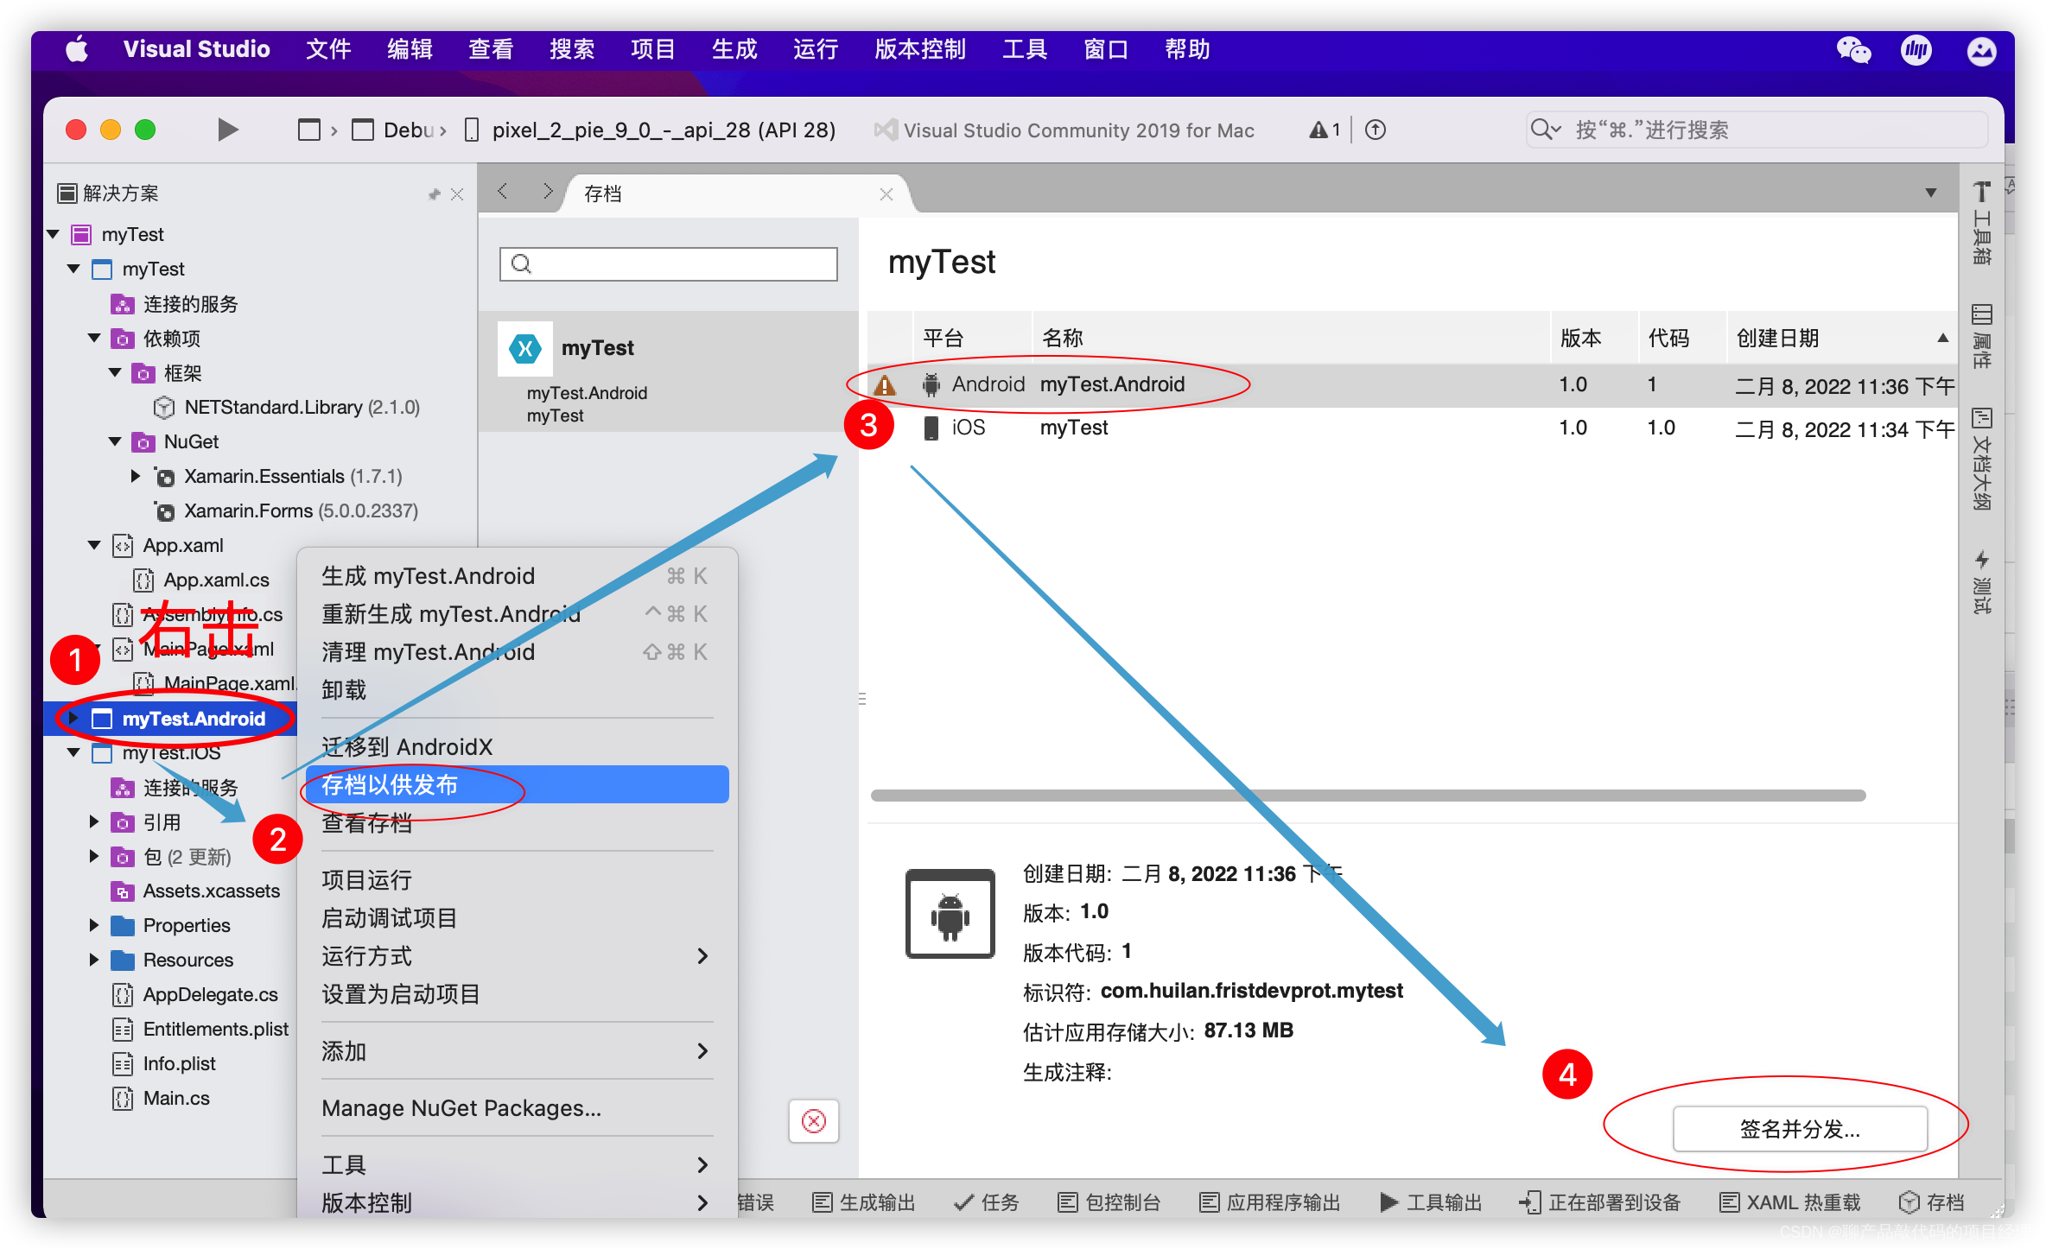Open the Unit Tests side panel
This screenshot has width=2046, height=1249.
pyautogui.click(x=1982, y=582)
